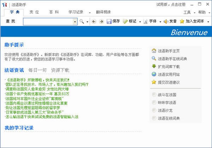Open the 学习记录 tab
The height and width of the screenshot is (148, 212).
[x=76, y=12]
